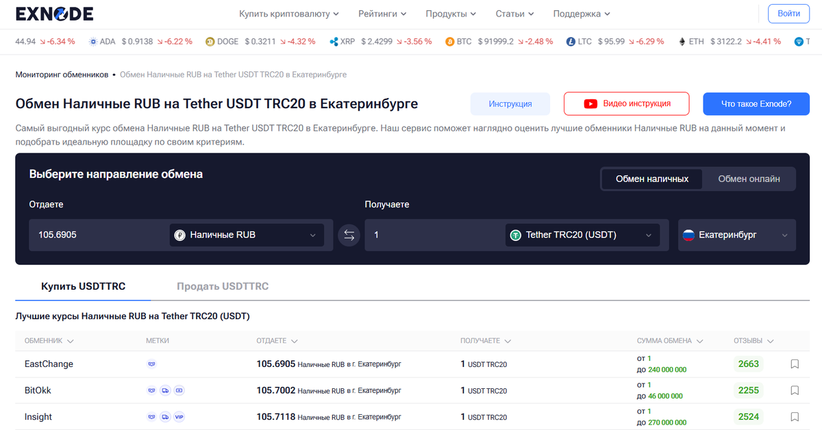Click the Войти login button
822x430 pixels.
pyautogui.click(x=788, y=14)
